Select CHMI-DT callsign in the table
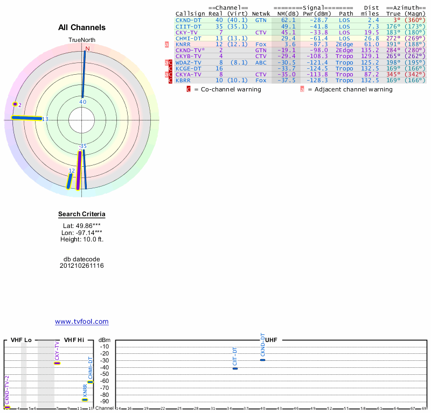This screenshot has height=413, width=431. [188, 38]
